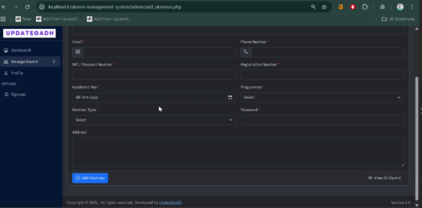Click the Manage Alumni people icon
Screen dimensions: 422x208
point(6,62)
